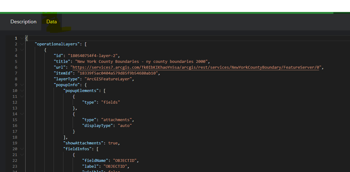
Task: Fold the attachments element block at line 14
Action: click(22, 114)
